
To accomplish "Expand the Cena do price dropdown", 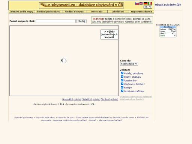I will click(129, 64).
